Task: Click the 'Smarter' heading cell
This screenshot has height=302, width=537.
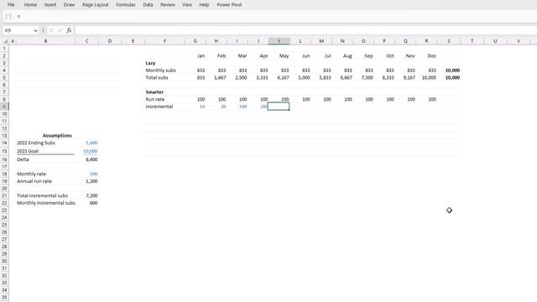Action: pyautogui.click(x=154, y=92)
